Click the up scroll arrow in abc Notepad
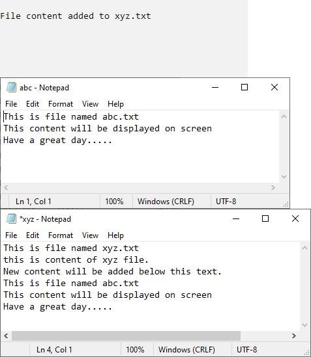The height and width of the screenshot is (357, 311). pyautogui.click(x=284, y=117)
